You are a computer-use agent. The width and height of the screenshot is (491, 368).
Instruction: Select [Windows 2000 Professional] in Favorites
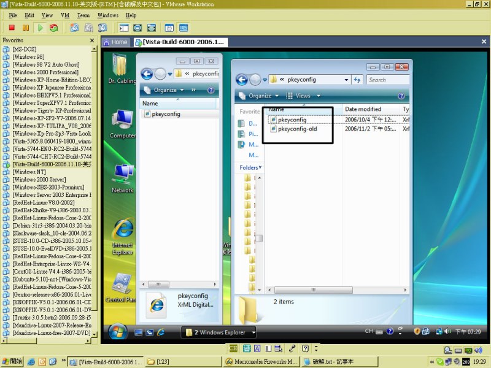tap(45, 72)
